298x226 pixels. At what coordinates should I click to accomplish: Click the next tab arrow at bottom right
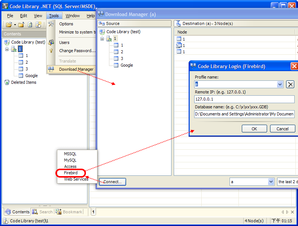click(x=287, y=212)
